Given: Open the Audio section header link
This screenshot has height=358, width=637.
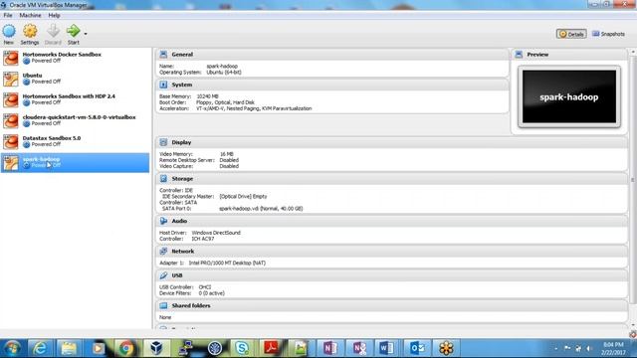Looking at the screenshot, I should click(x=179, y=221).
